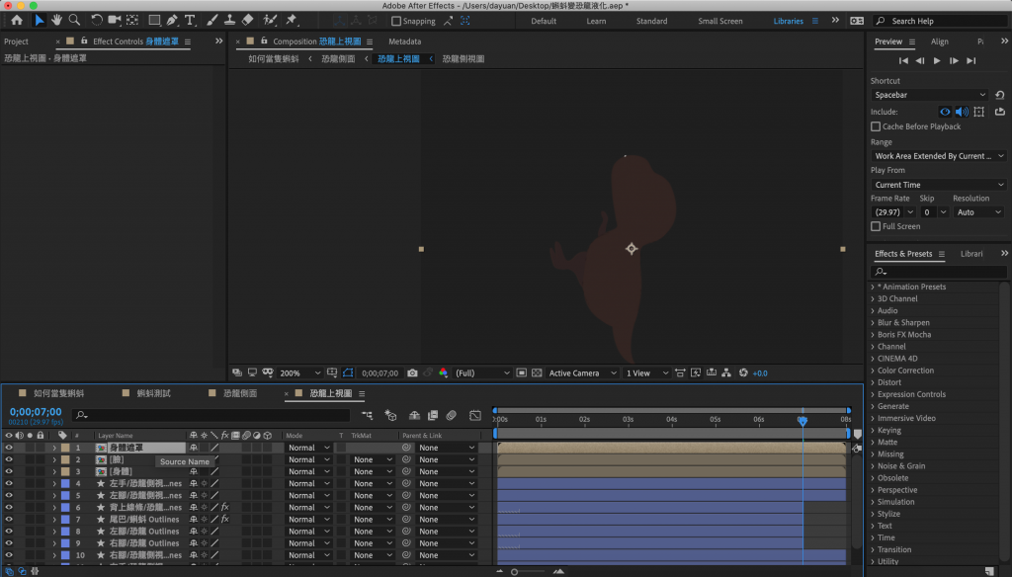Enable the Full Screen checkbox
Screen dimensions: 1012x577
pos(876,226)
